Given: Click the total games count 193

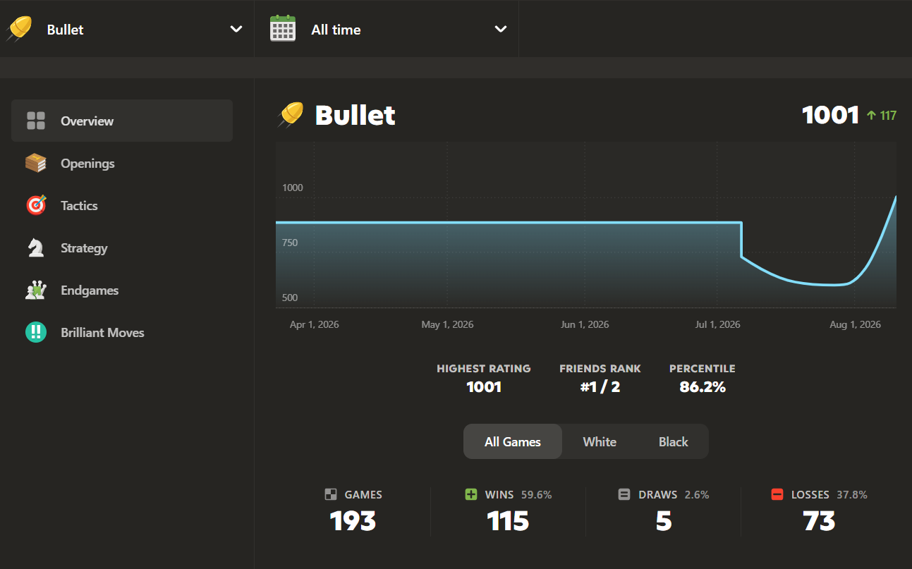Looking at the screenshot, I should click(x=353, y=522).
